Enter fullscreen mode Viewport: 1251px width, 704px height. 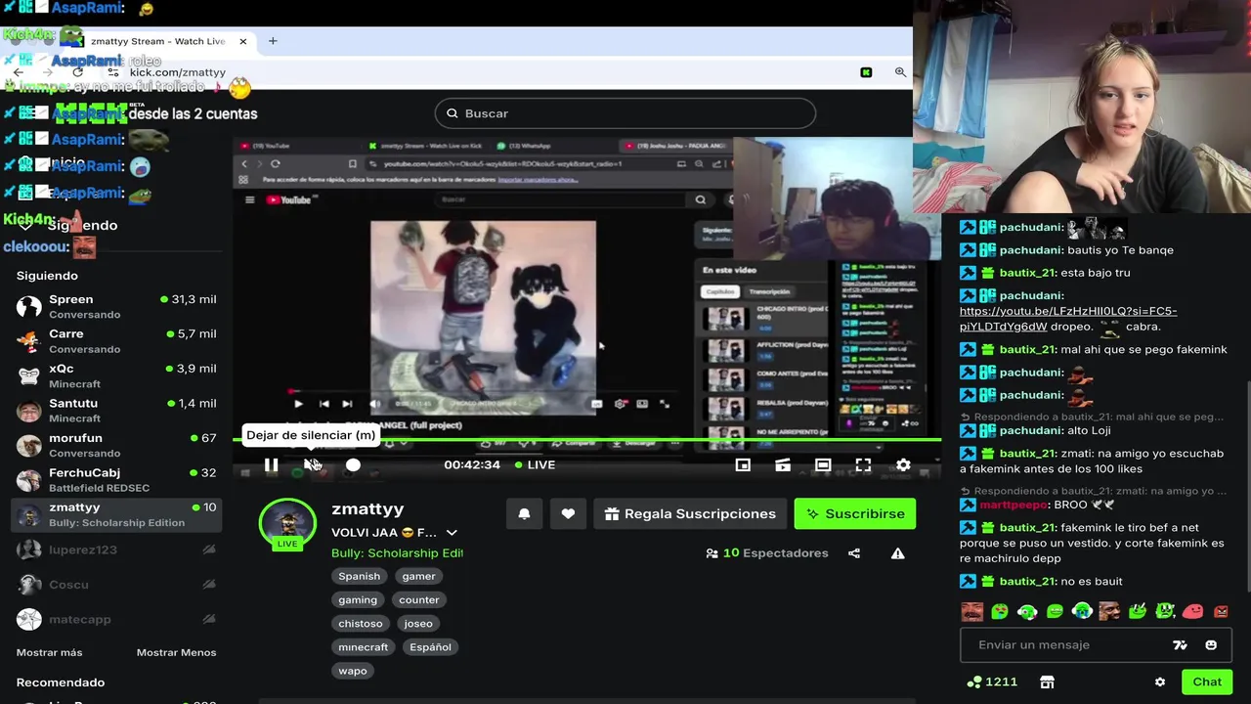pyautogui.click(x=863, y=465)
